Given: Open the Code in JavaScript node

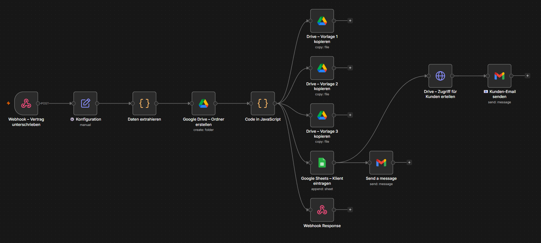Looking at the screenshot, I should pyautogui.click(x=263, y=103).
